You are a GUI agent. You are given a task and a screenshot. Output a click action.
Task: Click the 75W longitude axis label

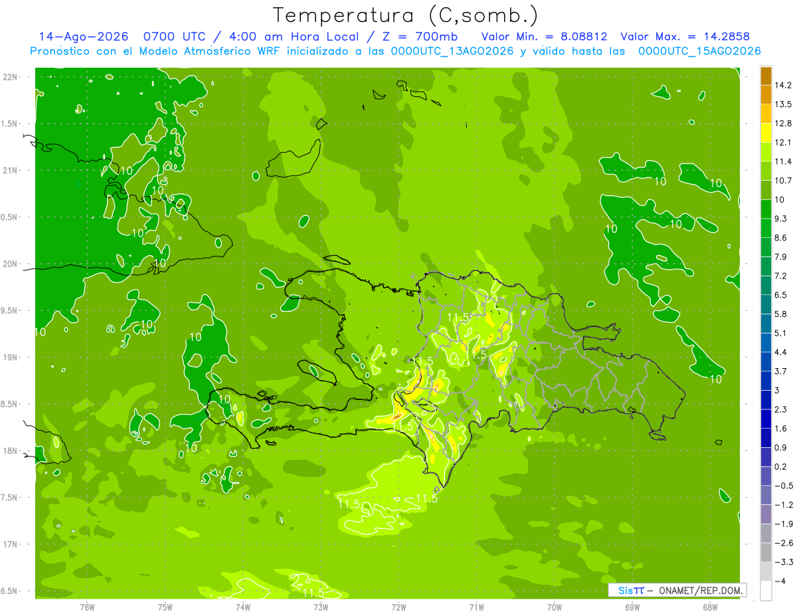[165, 607]
